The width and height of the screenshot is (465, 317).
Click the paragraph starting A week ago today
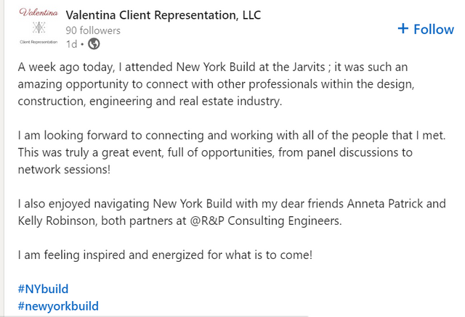click(217, 84)
